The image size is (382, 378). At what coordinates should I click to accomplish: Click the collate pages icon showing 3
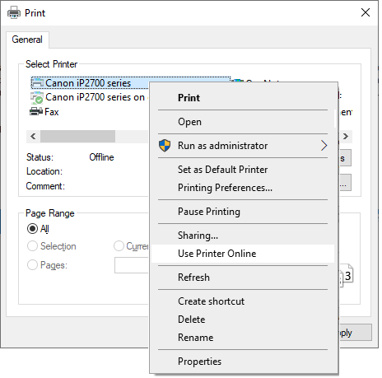pyautogui.click(x=346, y=275)
